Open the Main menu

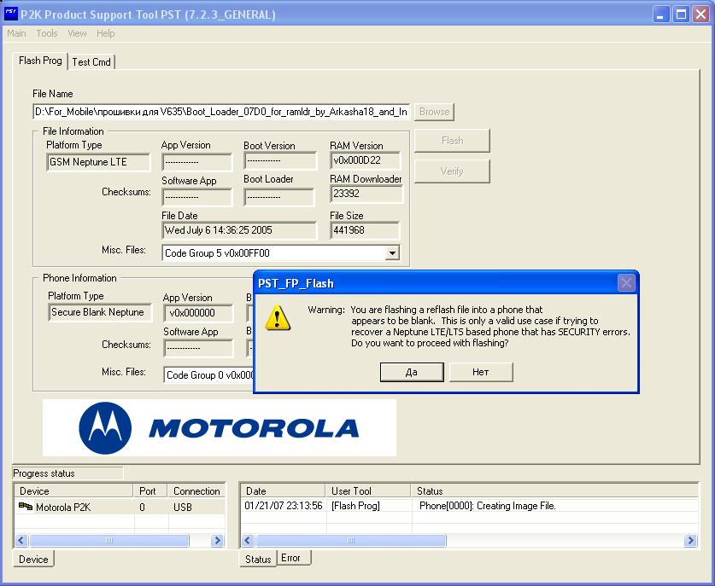[16, 33]
